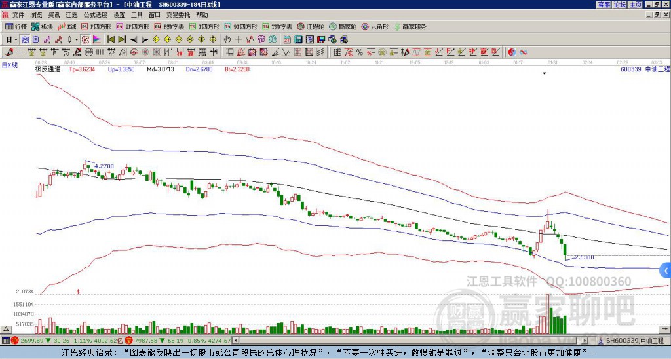The width and height of the screenshot is (671, 359).
Task: Open the 浏览 menu
Action: tap(37, 15)
